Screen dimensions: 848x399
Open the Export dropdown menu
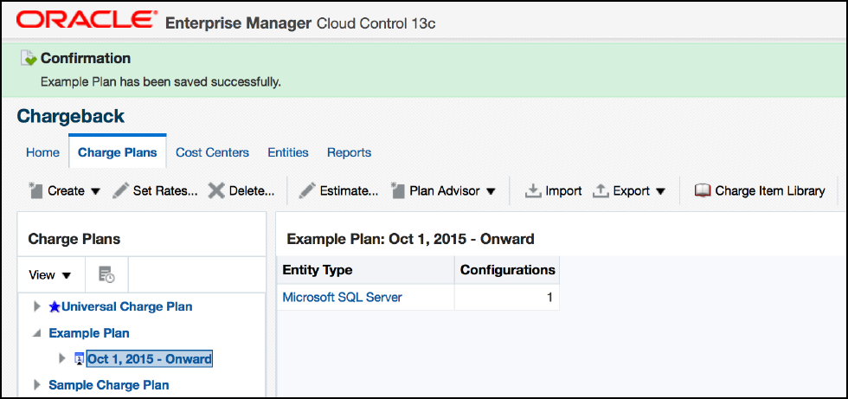coord(629,190)
